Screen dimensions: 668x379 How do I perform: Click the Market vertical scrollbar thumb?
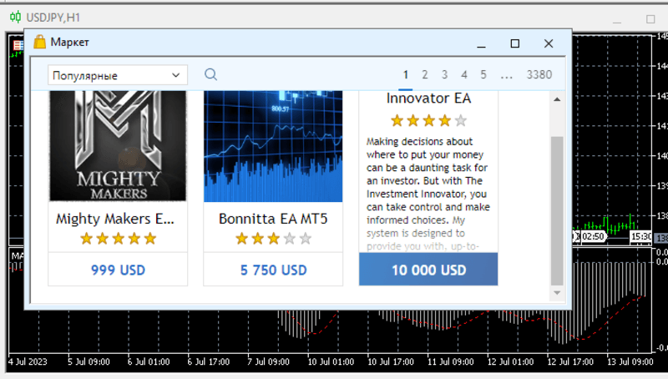click(x=557, y=210)
